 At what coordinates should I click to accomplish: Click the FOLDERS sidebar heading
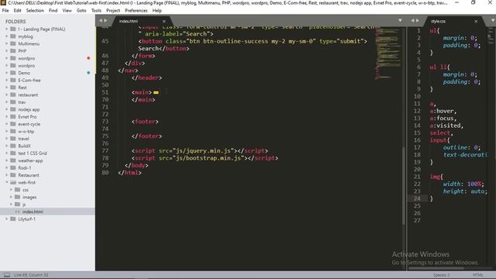[15, 22]
